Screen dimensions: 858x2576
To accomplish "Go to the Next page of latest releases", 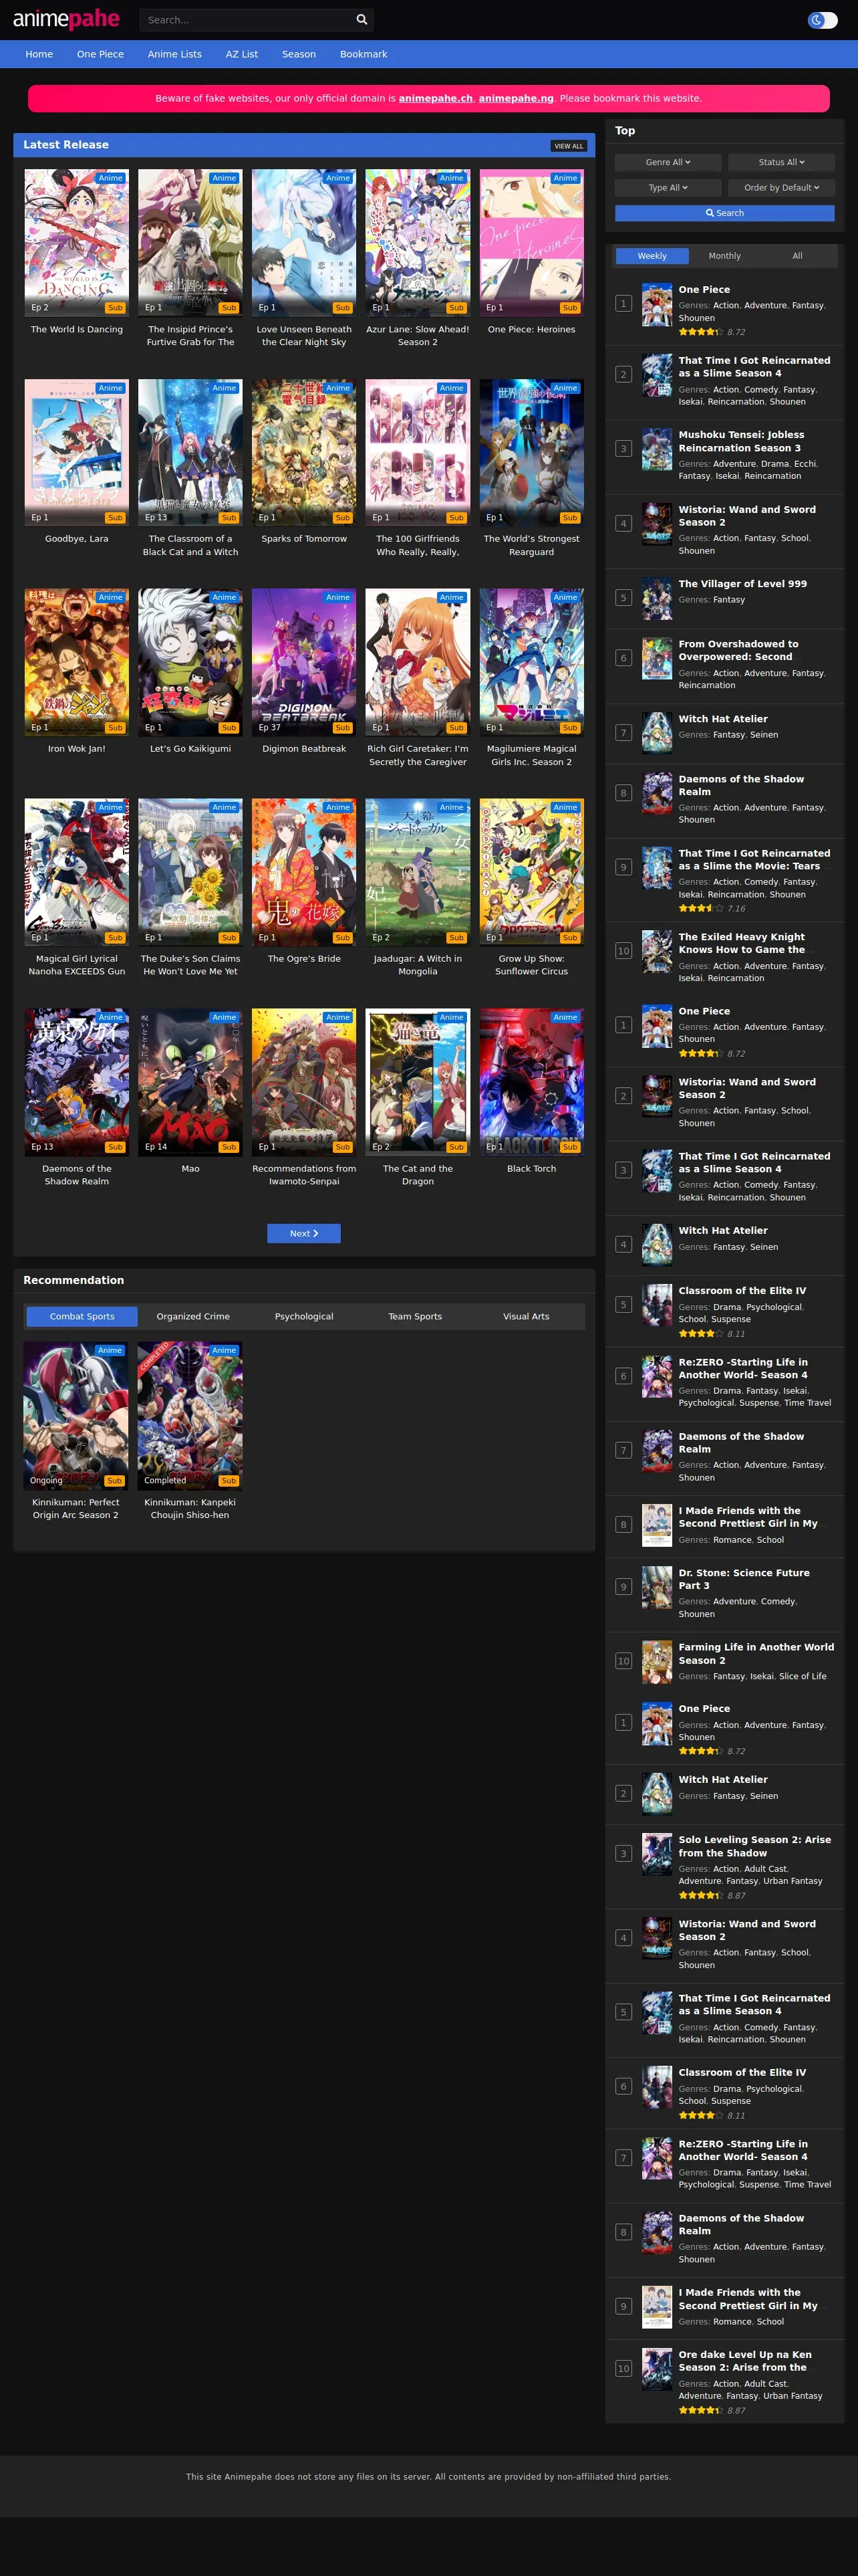I will click(303, 1233).
